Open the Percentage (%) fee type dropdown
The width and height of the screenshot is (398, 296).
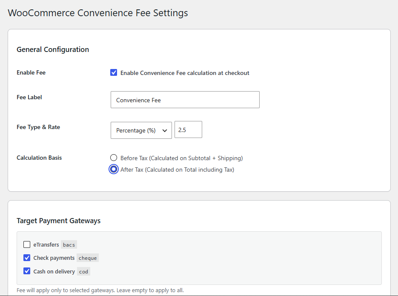pos(141,130)
